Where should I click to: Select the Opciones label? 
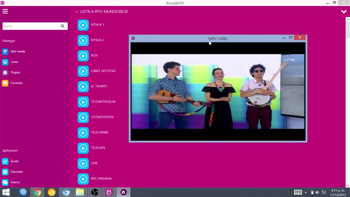tap(16, 172)
